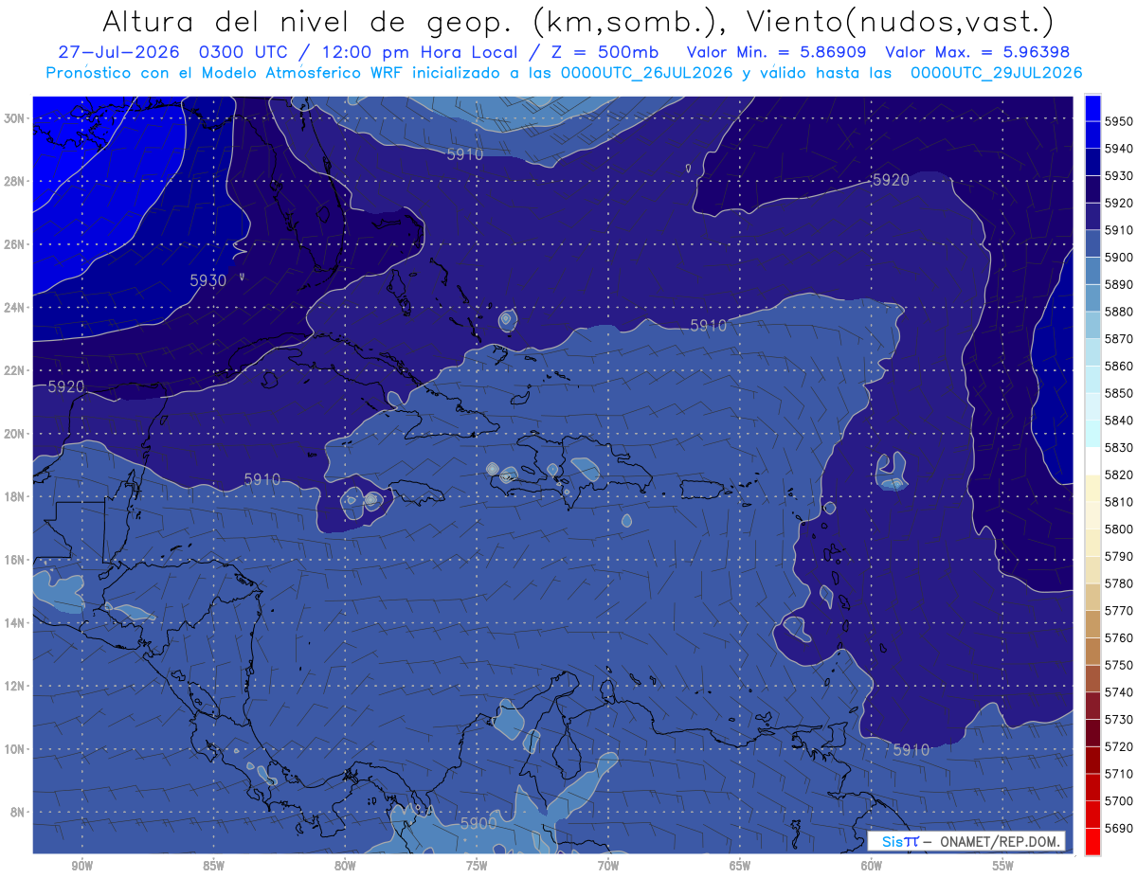Click the 75W longitude label
The height and width of the screenshot is (878, 1137).
pyautogui.click(x=477, y=866)
